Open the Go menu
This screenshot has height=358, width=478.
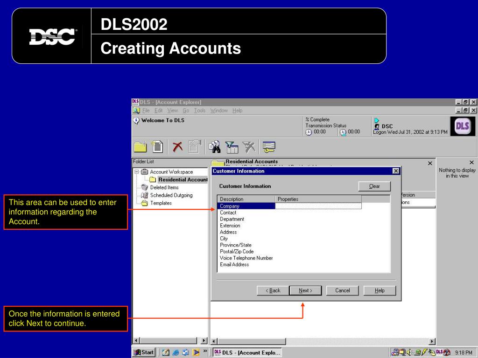(186, 110)
